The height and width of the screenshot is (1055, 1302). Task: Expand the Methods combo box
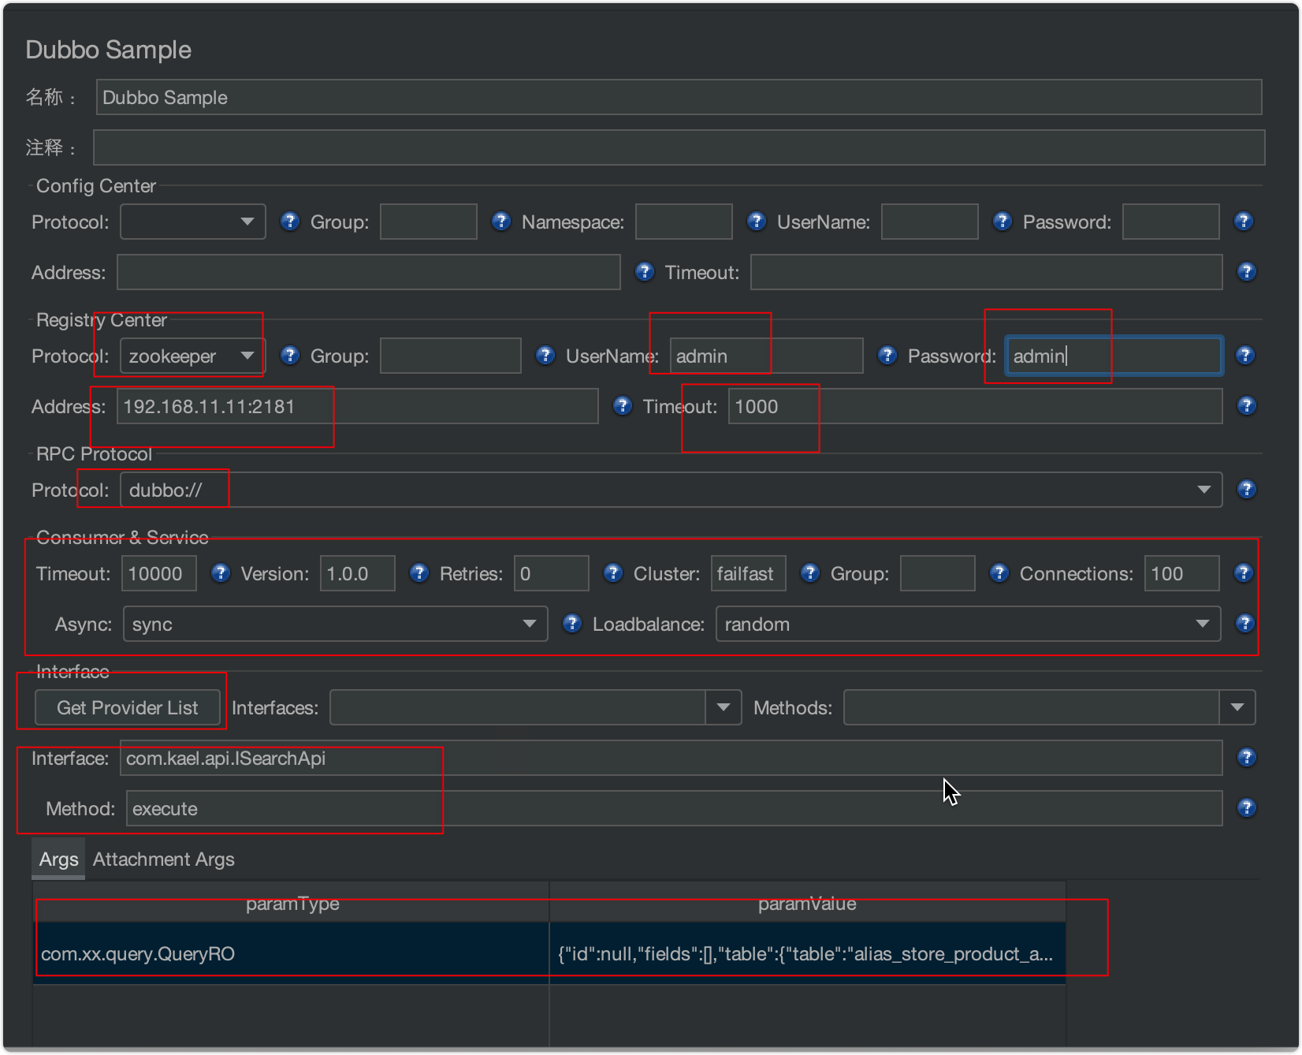[x=1237, y=707]
